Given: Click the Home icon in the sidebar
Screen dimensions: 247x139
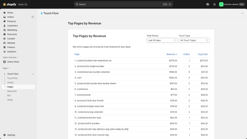Looking at the screenshot, I should (4, 13).
